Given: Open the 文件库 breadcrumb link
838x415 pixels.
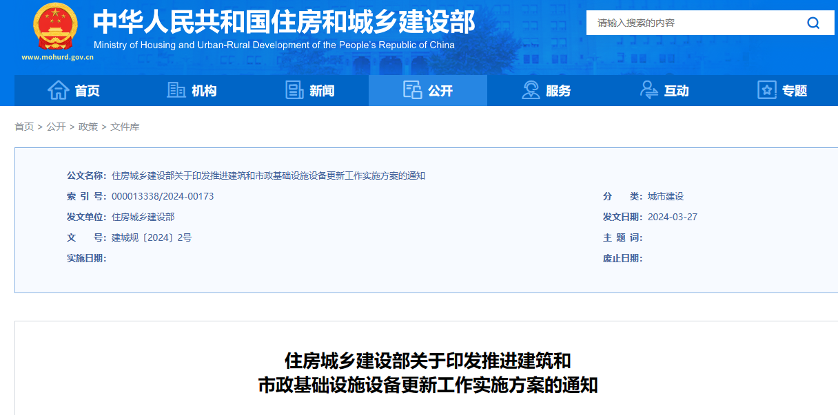Looking at the screenshot, I should tap(125, 126).
